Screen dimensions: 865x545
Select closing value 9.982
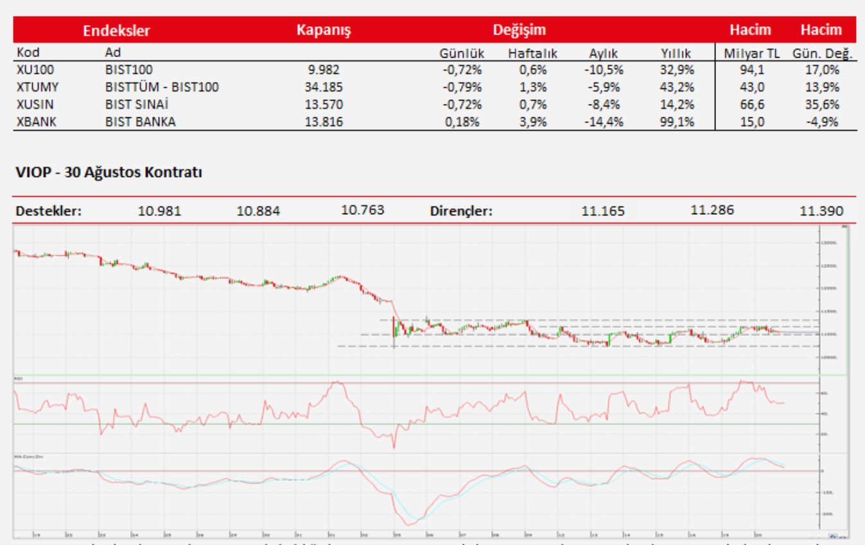[x=324, y=70]
